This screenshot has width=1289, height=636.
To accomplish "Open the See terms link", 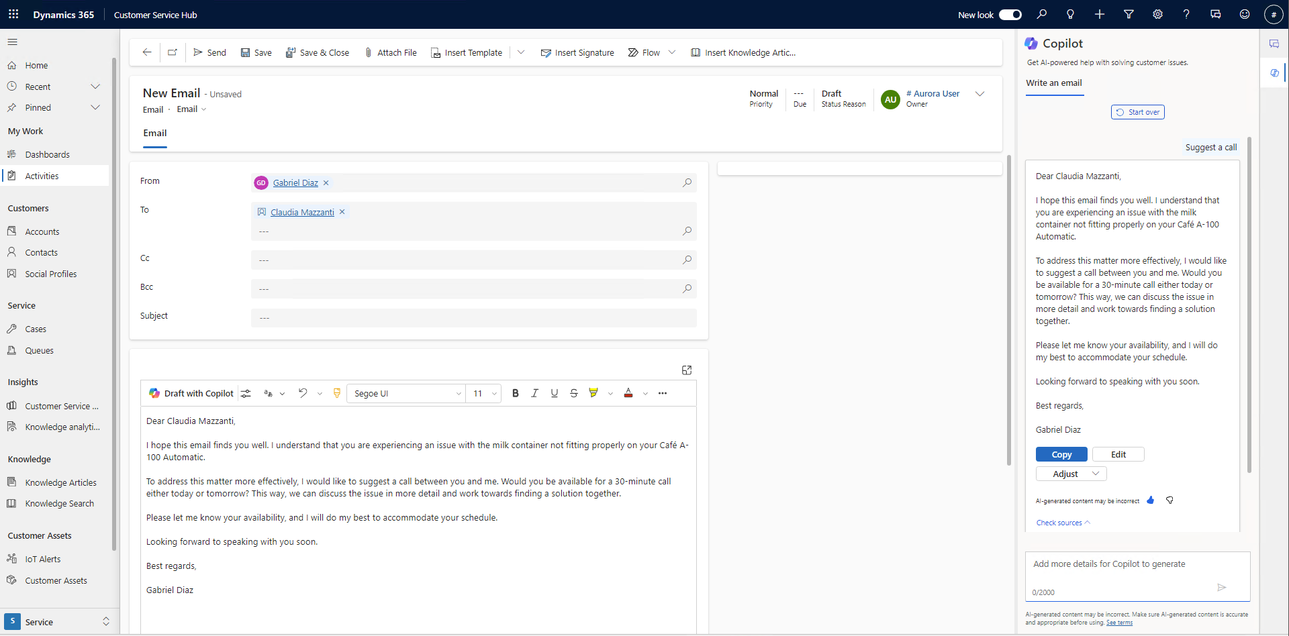I will [1119, 623].
